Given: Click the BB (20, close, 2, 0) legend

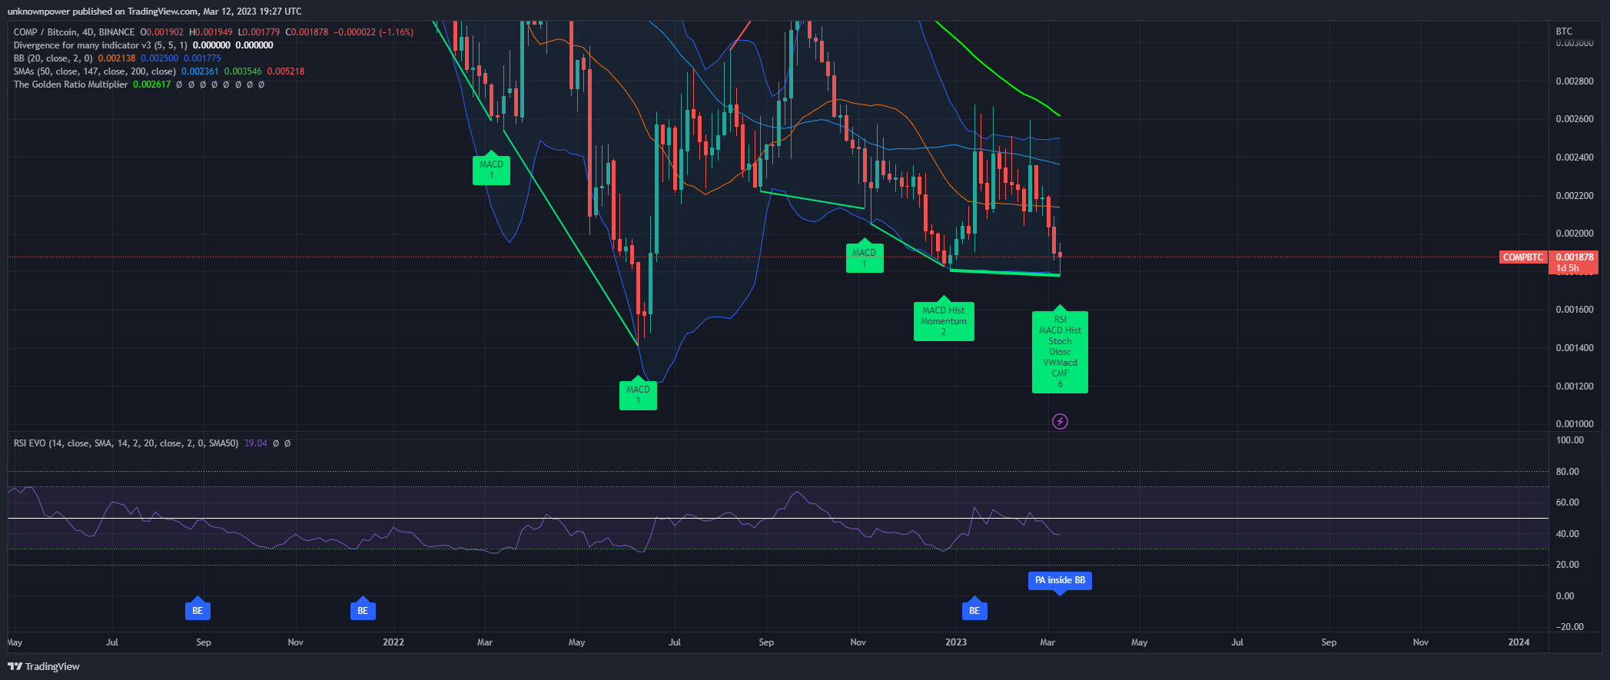Looking at the screenshot, I should (53, 58).
